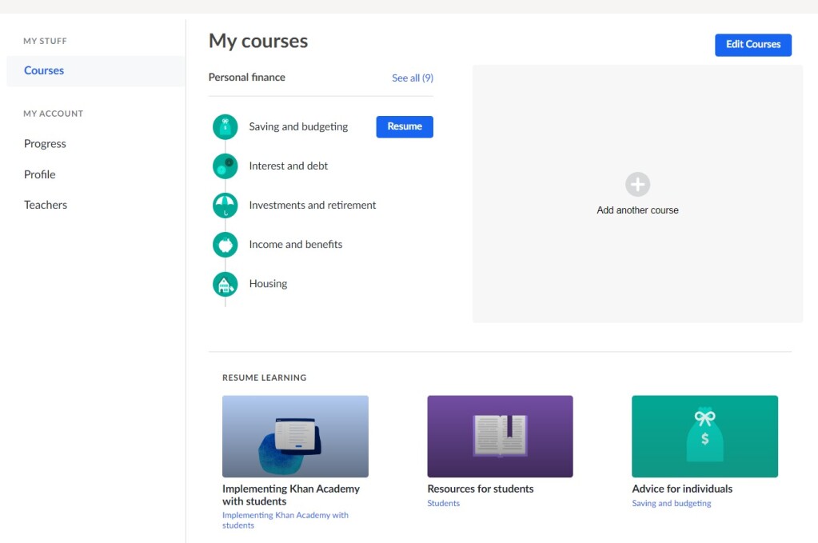This screenshot has height=543, width=818.
Task: Select the Investments and retirement umbrella icon
Action: click(225, 206)
